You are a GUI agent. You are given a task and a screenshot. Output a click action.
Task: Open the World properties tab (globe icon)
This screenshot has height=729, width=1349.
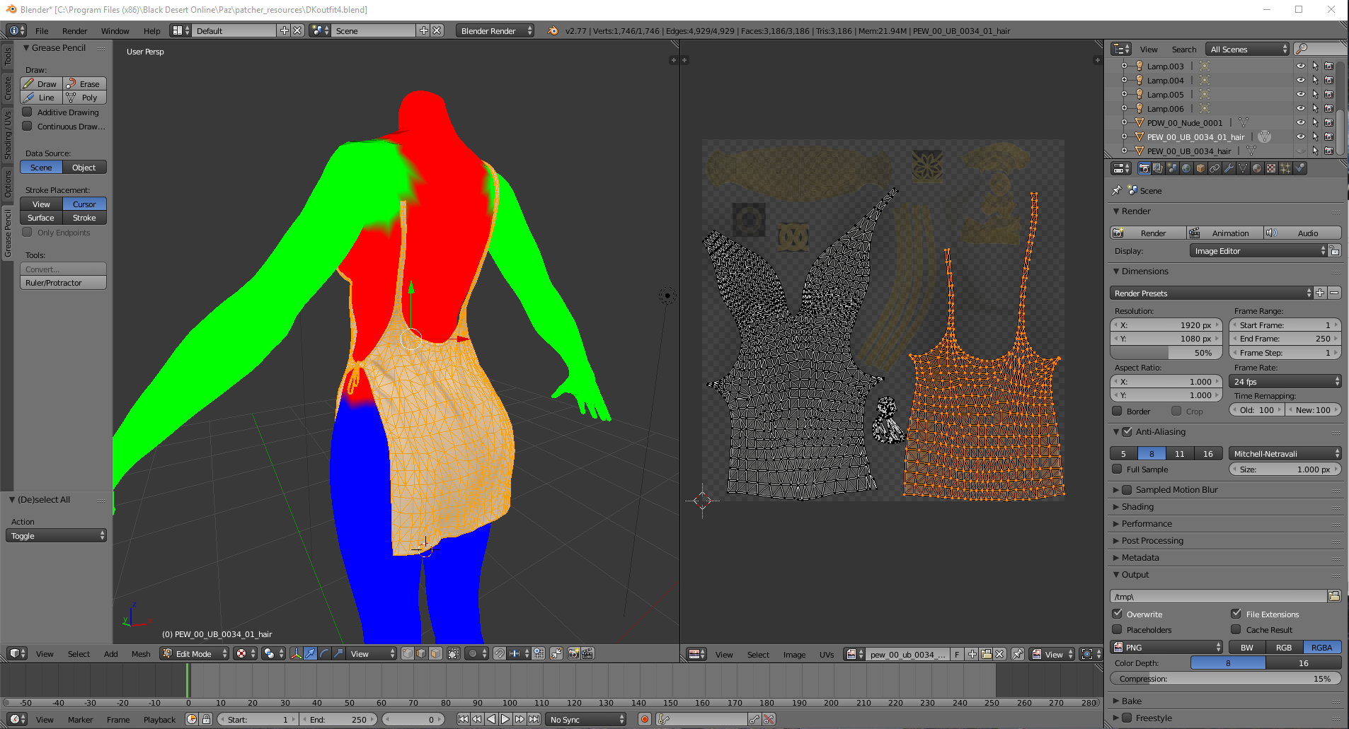coord(1186,168)
